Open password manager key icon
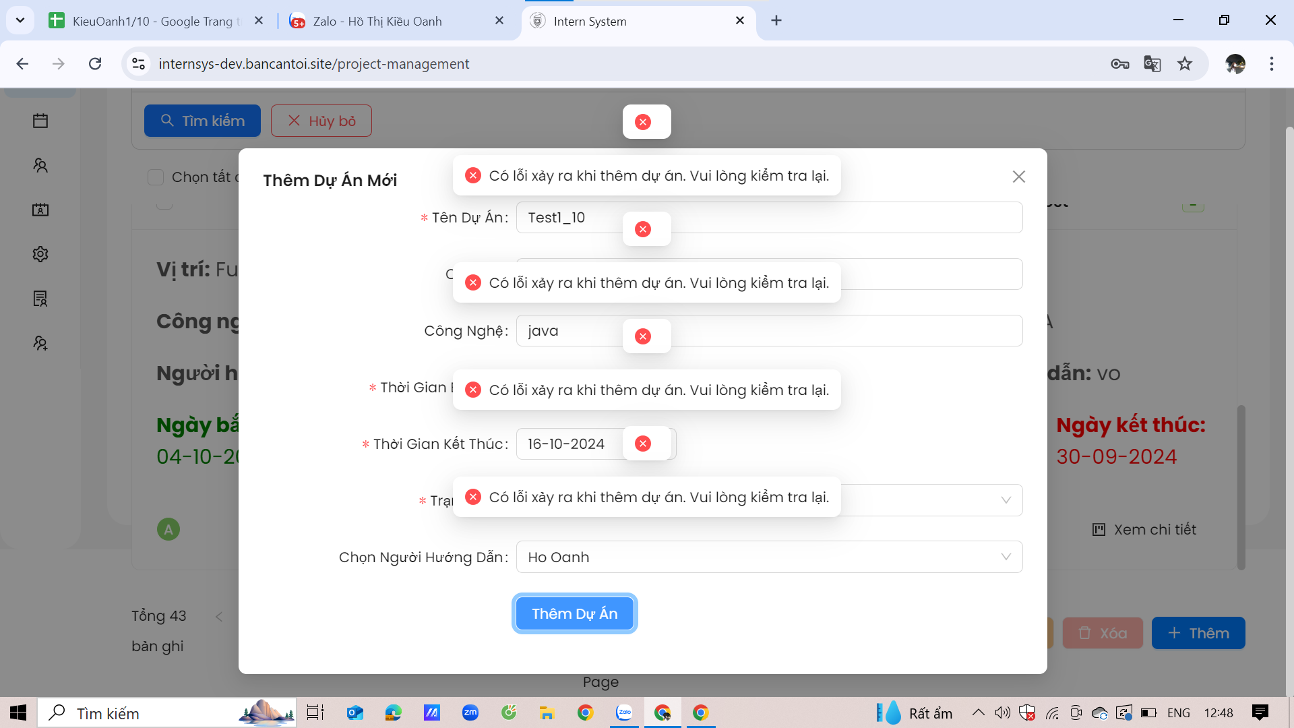 [1119, 64]
